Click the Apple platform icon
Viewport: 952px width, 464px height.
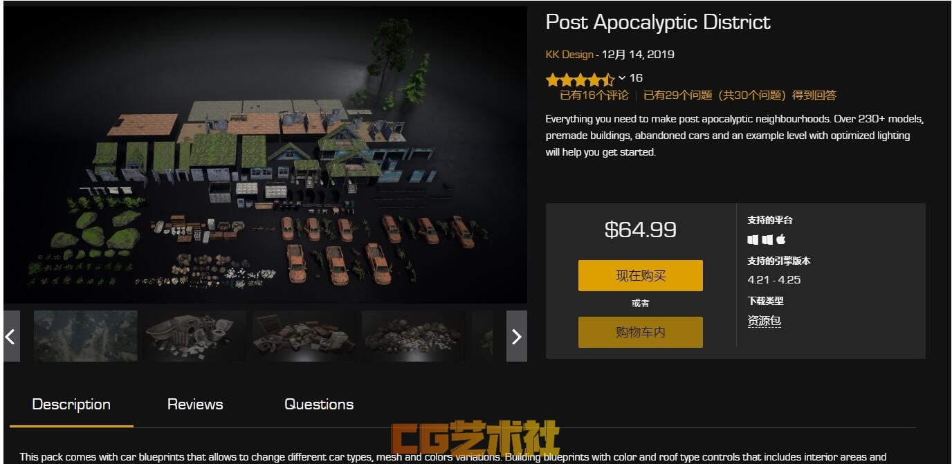[780, 239]
